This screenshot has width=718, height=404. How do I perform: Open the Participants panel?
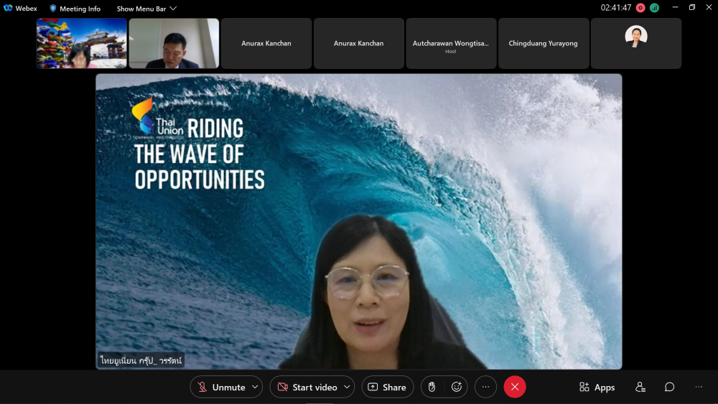(x=640, y=387)
